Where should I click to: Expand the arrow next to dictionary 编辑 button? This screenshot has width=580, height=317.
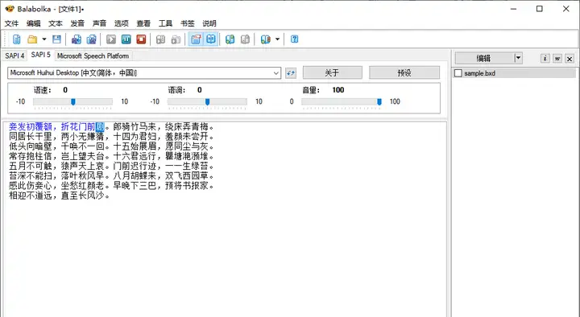518,58
